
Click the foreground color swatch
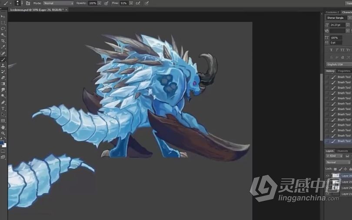click(2, 143)
